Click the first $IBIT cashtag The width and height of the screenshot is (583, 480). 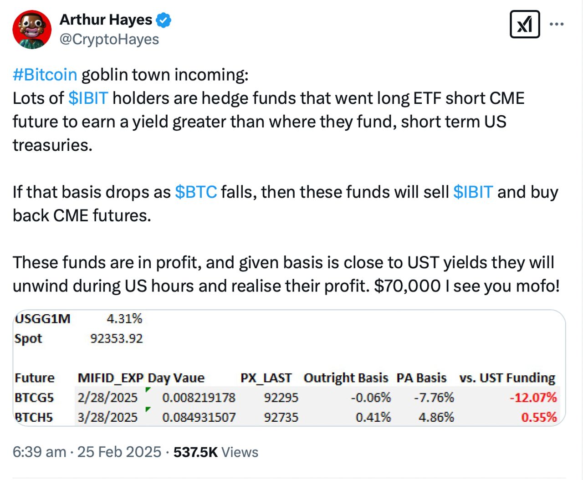click(x=88, y=98)
